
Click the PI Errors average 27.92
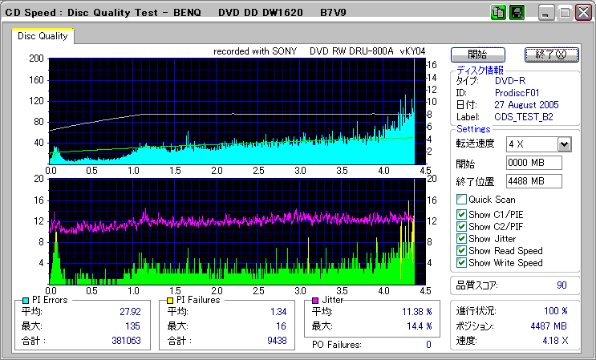pos(131,312)
